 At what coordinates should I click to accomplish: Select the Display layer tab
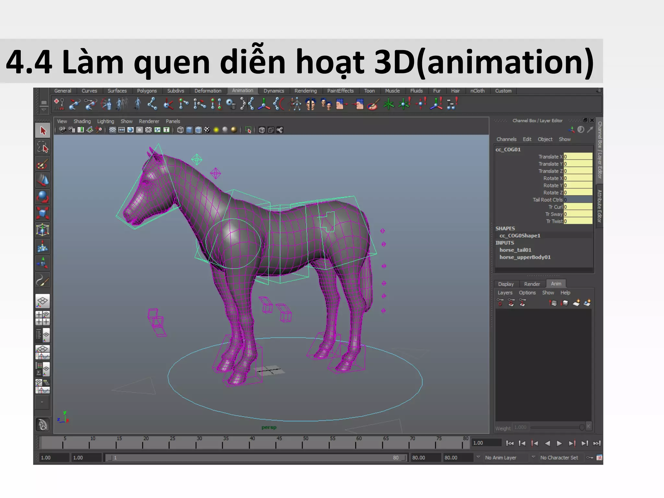[x=506, y=284]
